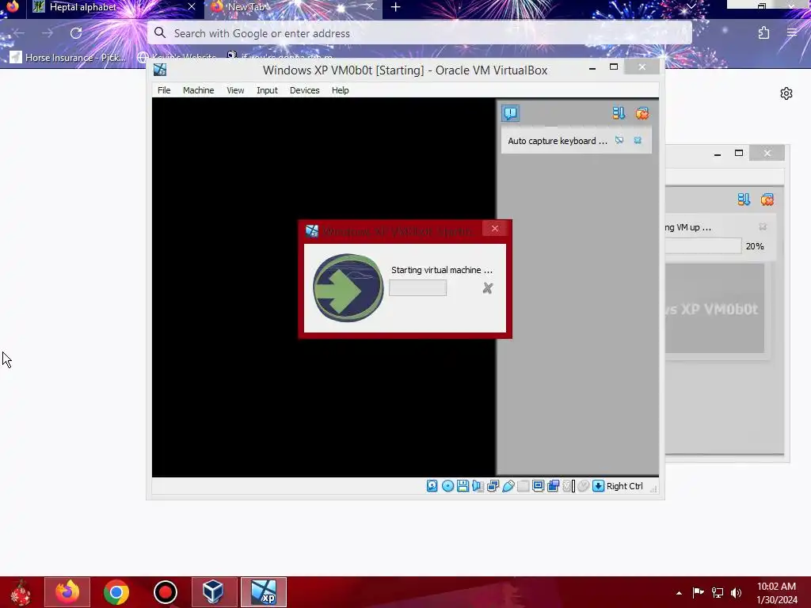811x608 pixels.
Task: Click the Start button on the taskbar
Action: (x=21, y=592)
